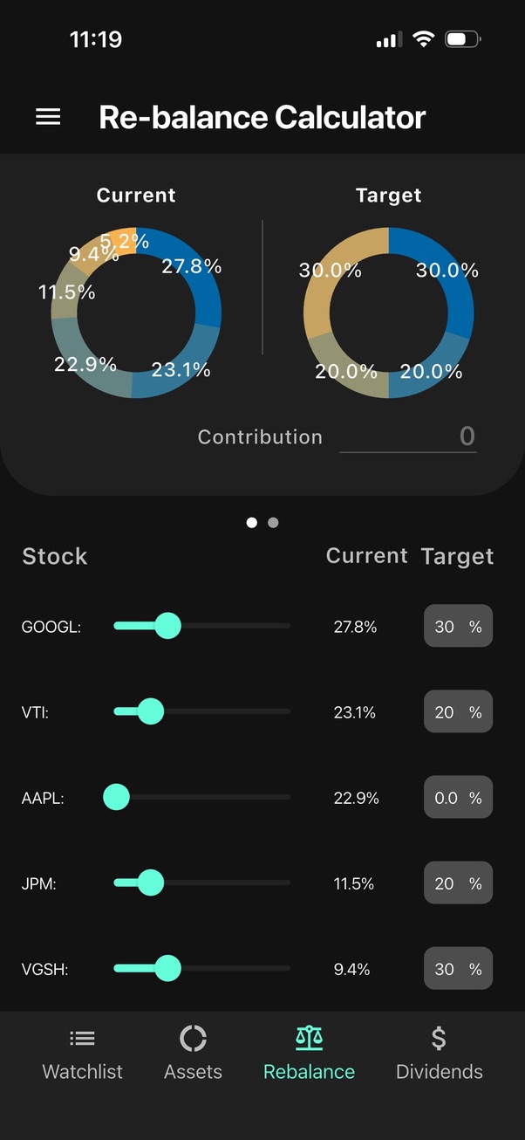
Task: Click the Wi-Fi status icon
Action: tap(423, 38)
